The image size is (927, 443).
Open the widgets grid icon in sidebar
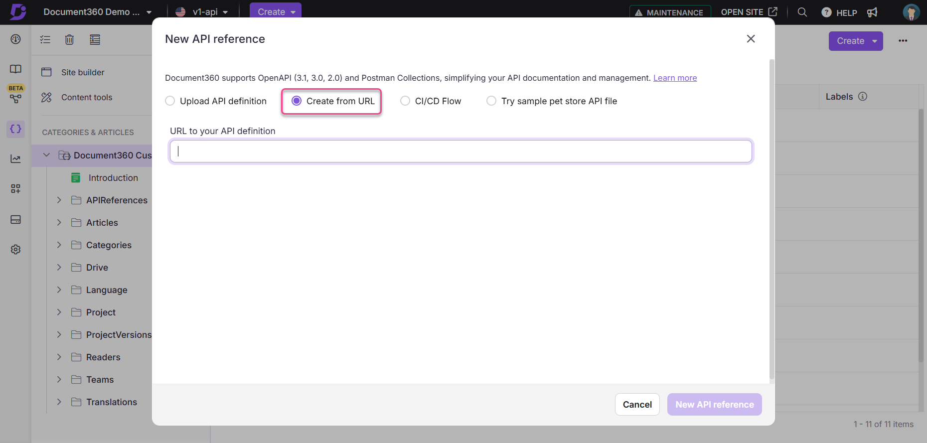pyautogui.click(x=16, y=189)
